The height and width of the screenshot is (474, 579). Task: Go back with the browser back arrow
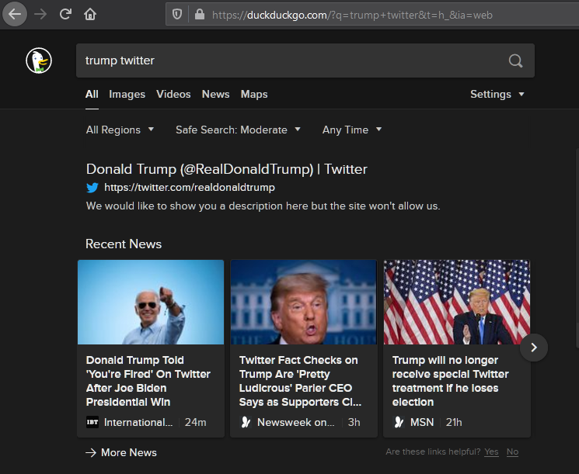[15, 15]
